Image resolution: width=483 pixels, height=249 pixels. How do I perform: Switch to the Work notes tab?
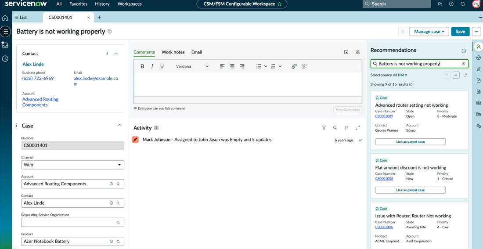click(173, 52)
